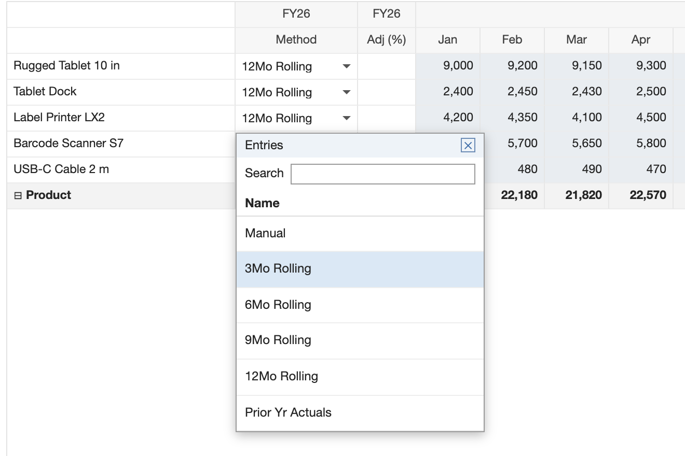Screen dimensions: 685x456
Task: Close the Entries popup
Action: [x=468, y=146]
